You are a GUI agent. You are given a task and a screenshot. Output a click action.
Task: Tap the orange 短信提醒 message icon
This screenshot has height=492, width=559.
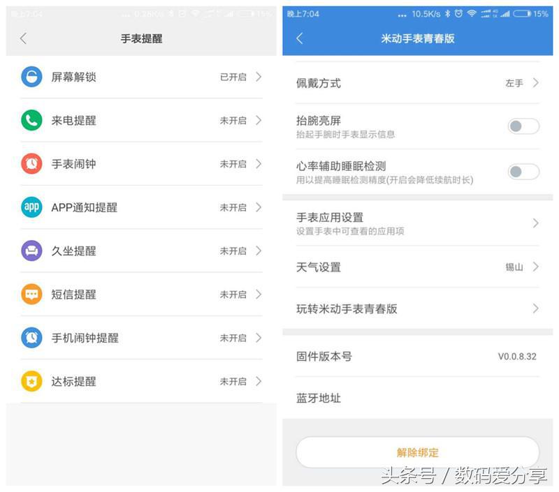[31, 295]
